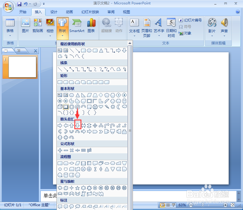The width and height of the screenshot is (243, 210).
Task: Open the 表格 insert dropdown
Action: (x=10, y=28)
